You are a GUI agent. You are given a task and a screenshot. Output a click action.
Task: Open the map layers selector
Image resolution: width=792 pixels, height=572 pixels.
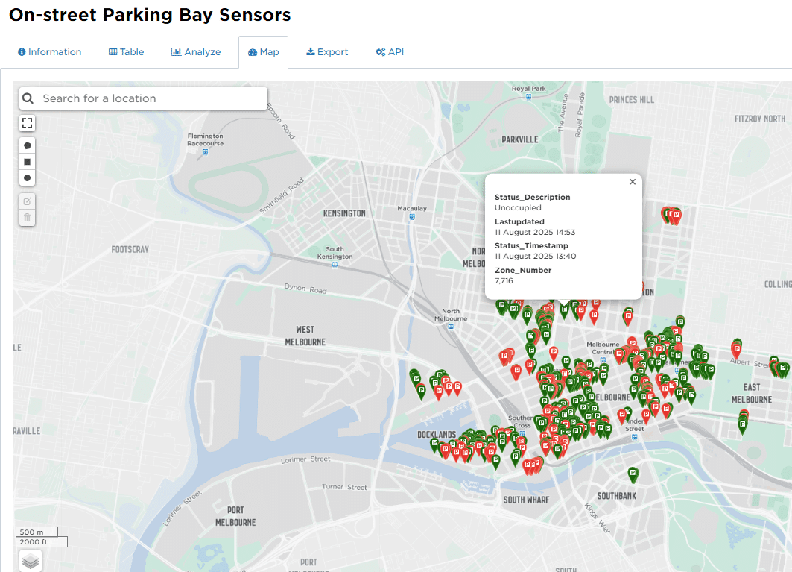click(x=31, y=562)
